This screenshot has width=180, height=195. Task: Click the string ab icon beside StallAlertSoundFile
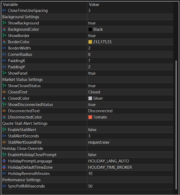(4, 142)
